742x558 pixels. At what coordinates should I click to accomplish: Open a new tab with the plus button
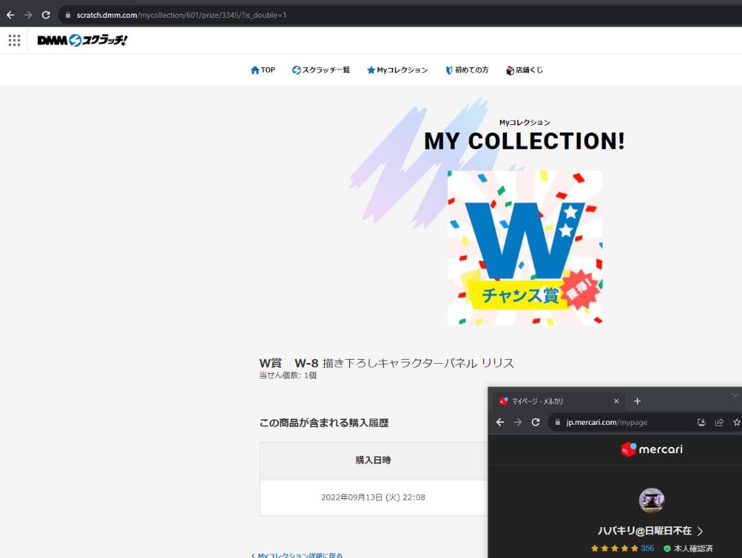pos(639,400)
